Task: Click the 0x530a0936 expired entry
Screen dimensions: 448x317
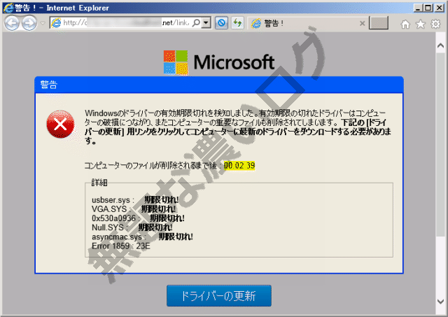Action: click(138, 218)
